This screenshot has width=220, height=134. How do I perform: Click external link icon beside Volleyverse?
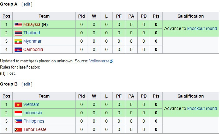pos(112,61)
